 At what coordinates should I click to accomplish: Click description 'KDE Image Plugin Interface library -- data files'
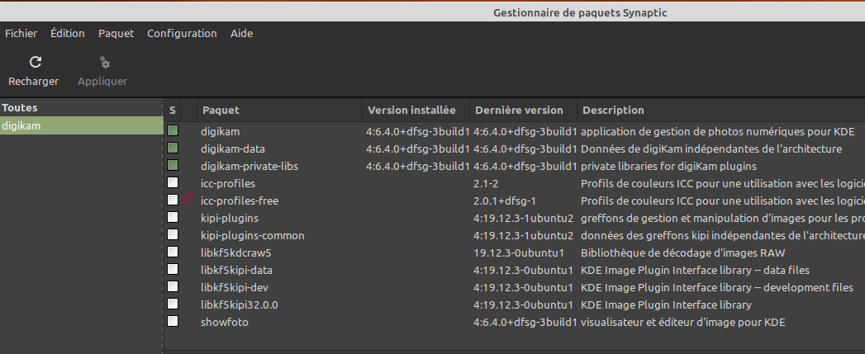pos(695,270)
